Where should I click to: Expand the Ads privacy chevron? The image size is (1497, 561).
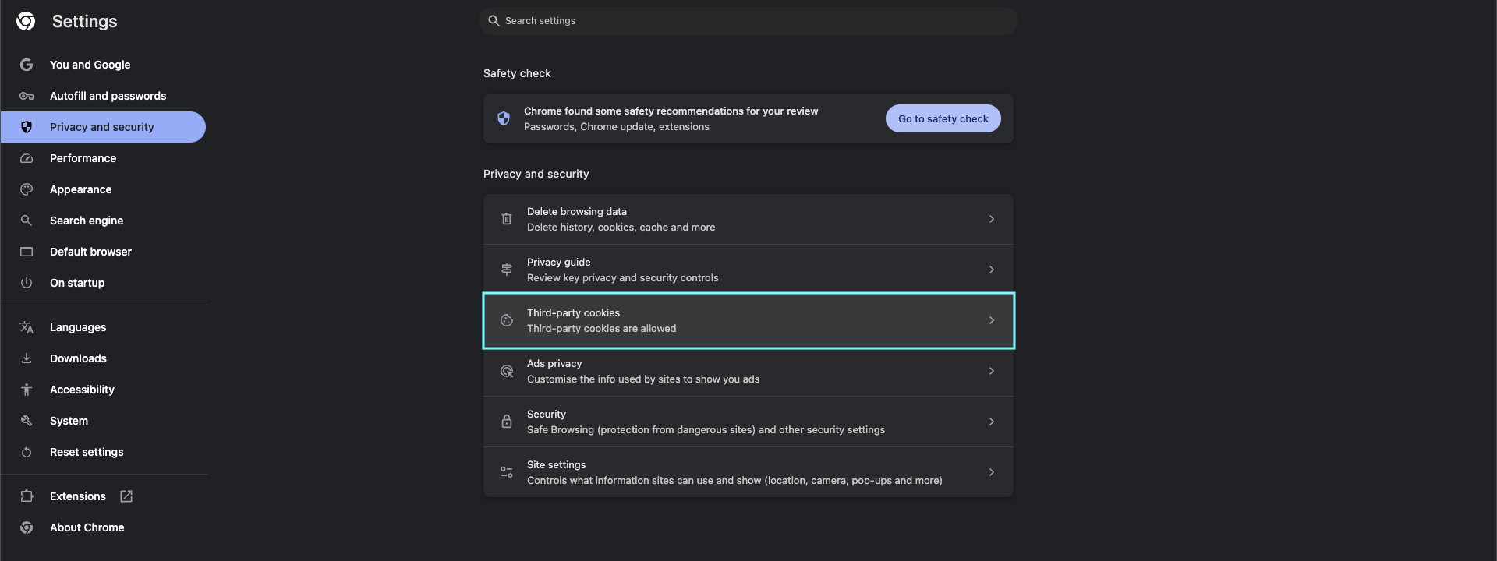pos(991,371)
